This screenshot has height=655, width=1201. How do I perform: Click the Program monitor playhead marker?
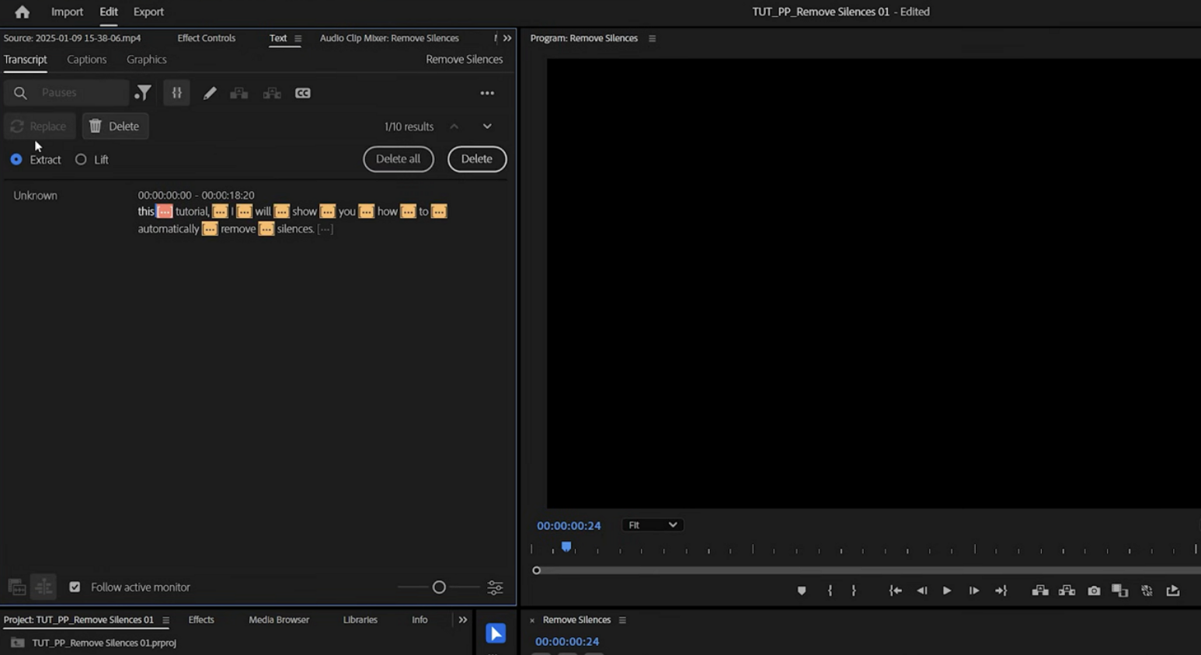tap(566, 547)
